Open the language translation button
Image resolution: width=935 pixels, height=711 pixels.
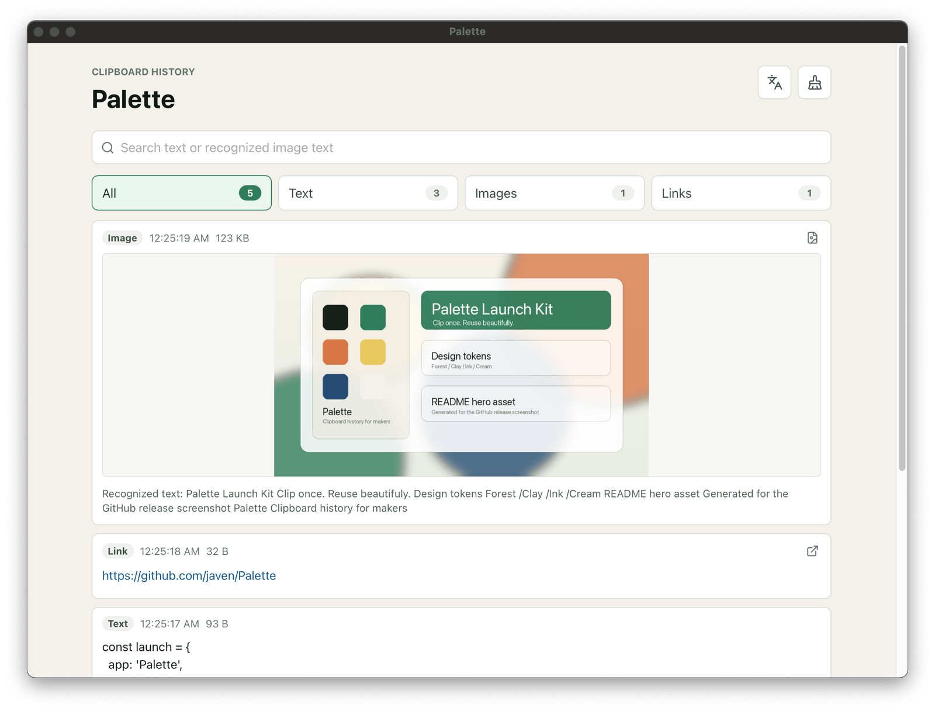click(x=774, y=82)
